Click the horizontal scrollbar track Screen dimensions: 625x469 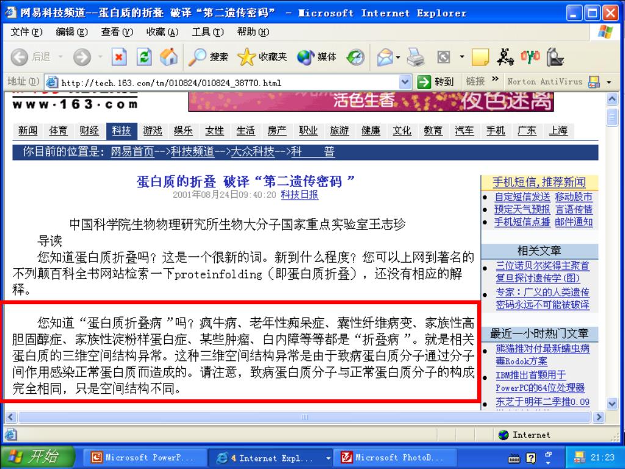(x=305, y=417)
